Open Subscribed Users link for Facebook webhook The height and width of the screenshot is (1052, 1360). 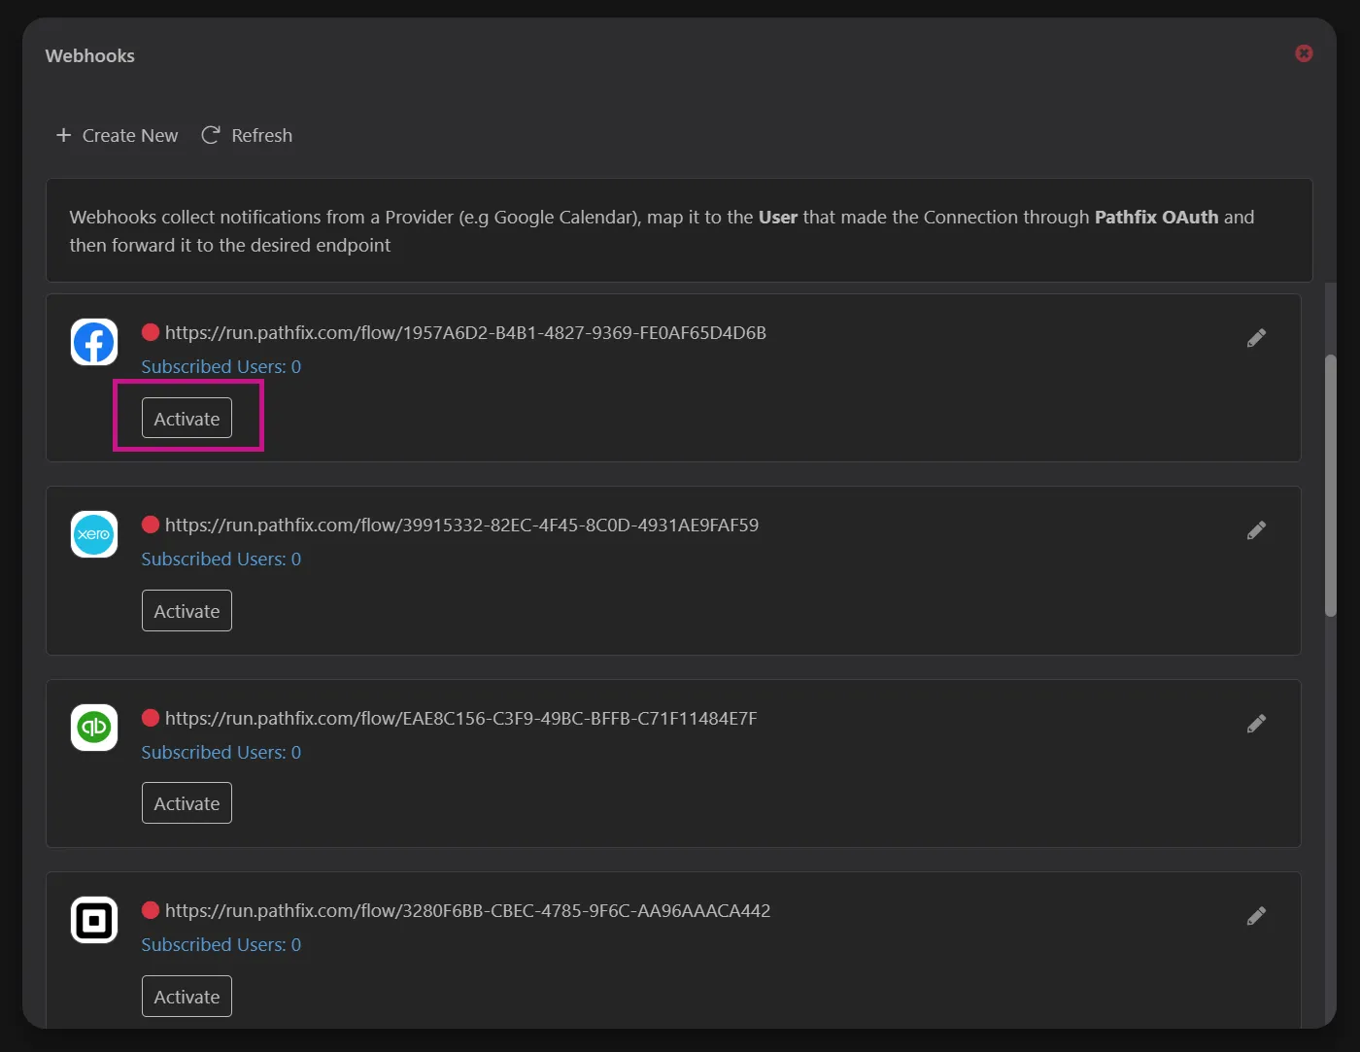221,366
